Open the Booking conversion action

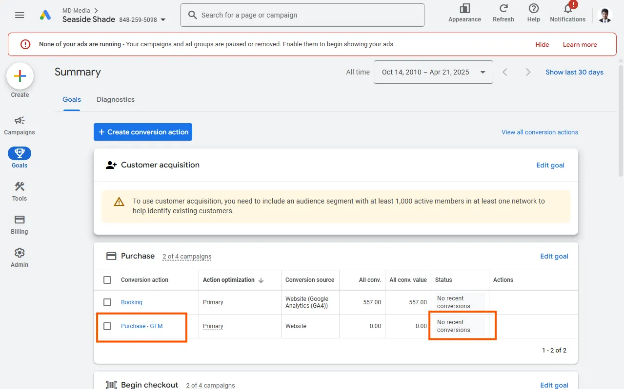(132, 302)
